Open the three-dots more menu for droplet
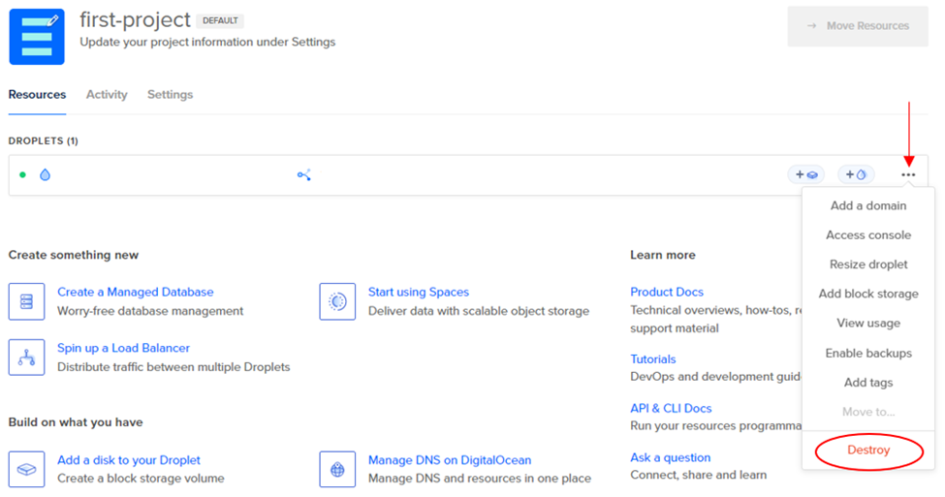This screenshot has height=497, width=945. coord(908,174)
